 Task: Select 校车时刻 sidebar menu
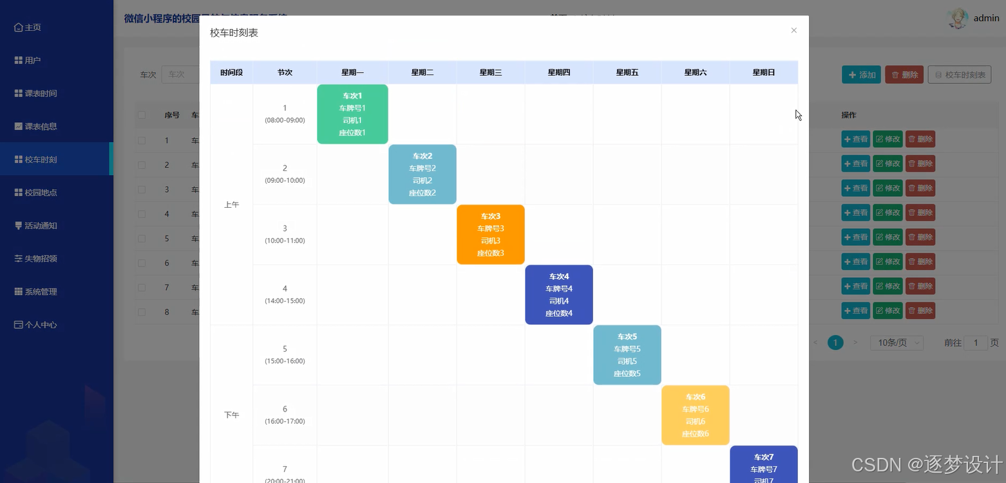[x=57, y=159]
